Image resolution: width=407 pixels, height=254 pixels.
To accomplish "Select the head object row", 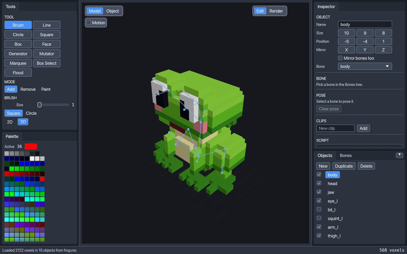I will coord(332,184).
